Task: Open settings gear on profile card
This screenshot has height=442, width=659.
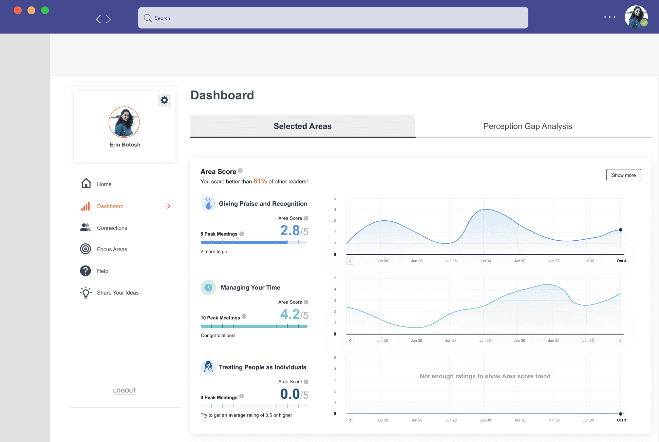Action: pyautogui.click(x=164, y=100)
